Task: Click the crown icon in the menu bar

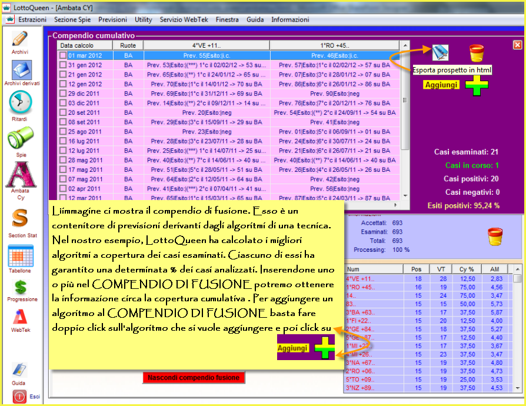Action: pos(10,19)
